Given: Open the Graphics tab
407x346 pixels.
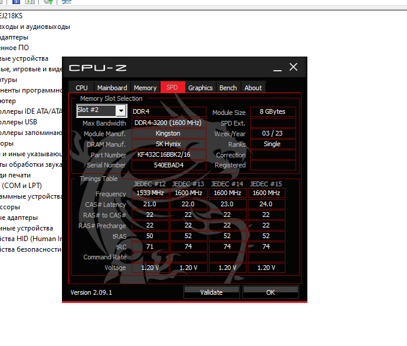Looking at the screenshot, I should tap(201, 88).
